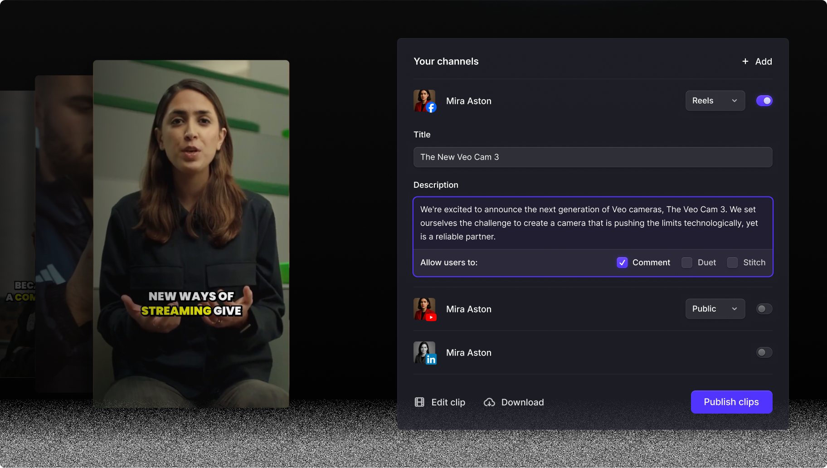Click the Title field with Veo Cam 3
Screen dimensions: 827x468
click(593, 157)
